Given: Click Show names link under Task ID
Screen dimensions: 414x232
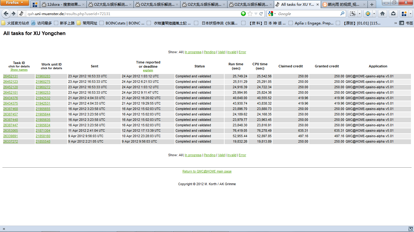Looking at the screenshot, I should (x=19, y=70).
